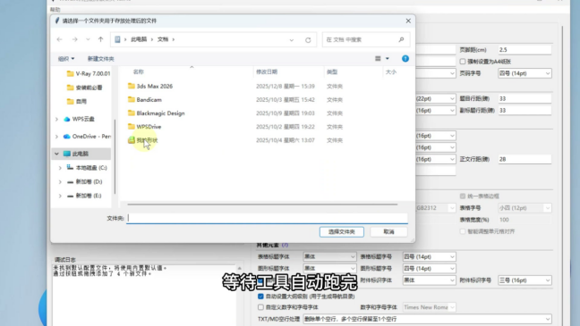Select the WPSDrive folder icon

[x=132, y=127]
